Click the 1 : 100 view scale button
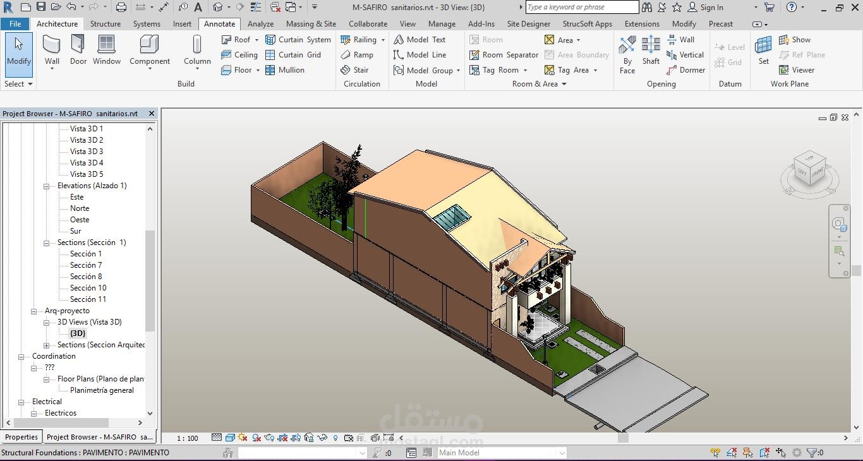The height and width of the screenshot is (461, 863). click(x=187, y=438)
